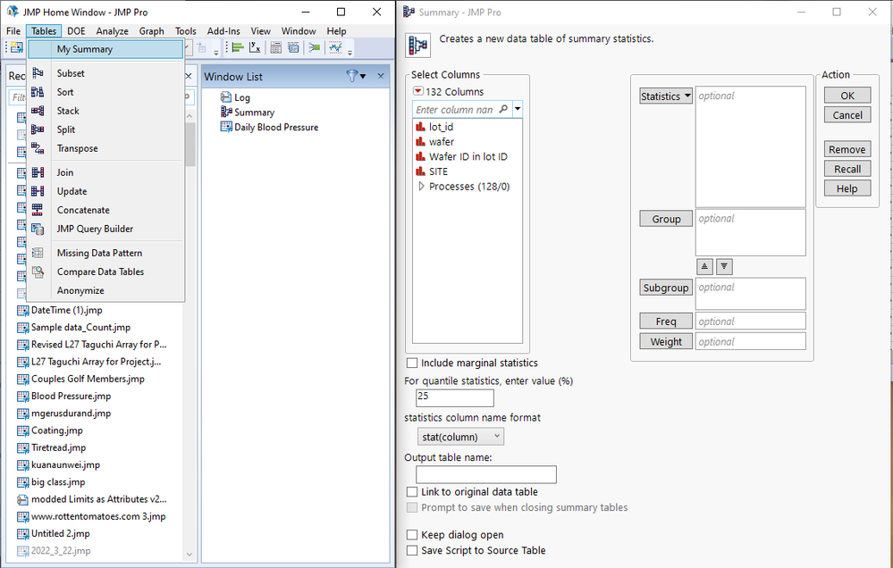
Task: Click the Stack icon in Tables menu
Action: (x=38, y=111)
